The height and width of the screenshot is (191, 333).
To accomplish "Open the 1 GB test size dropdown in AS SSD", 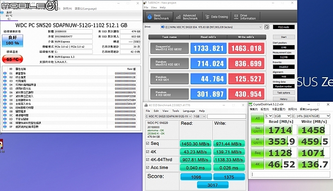I will [200, 117].
